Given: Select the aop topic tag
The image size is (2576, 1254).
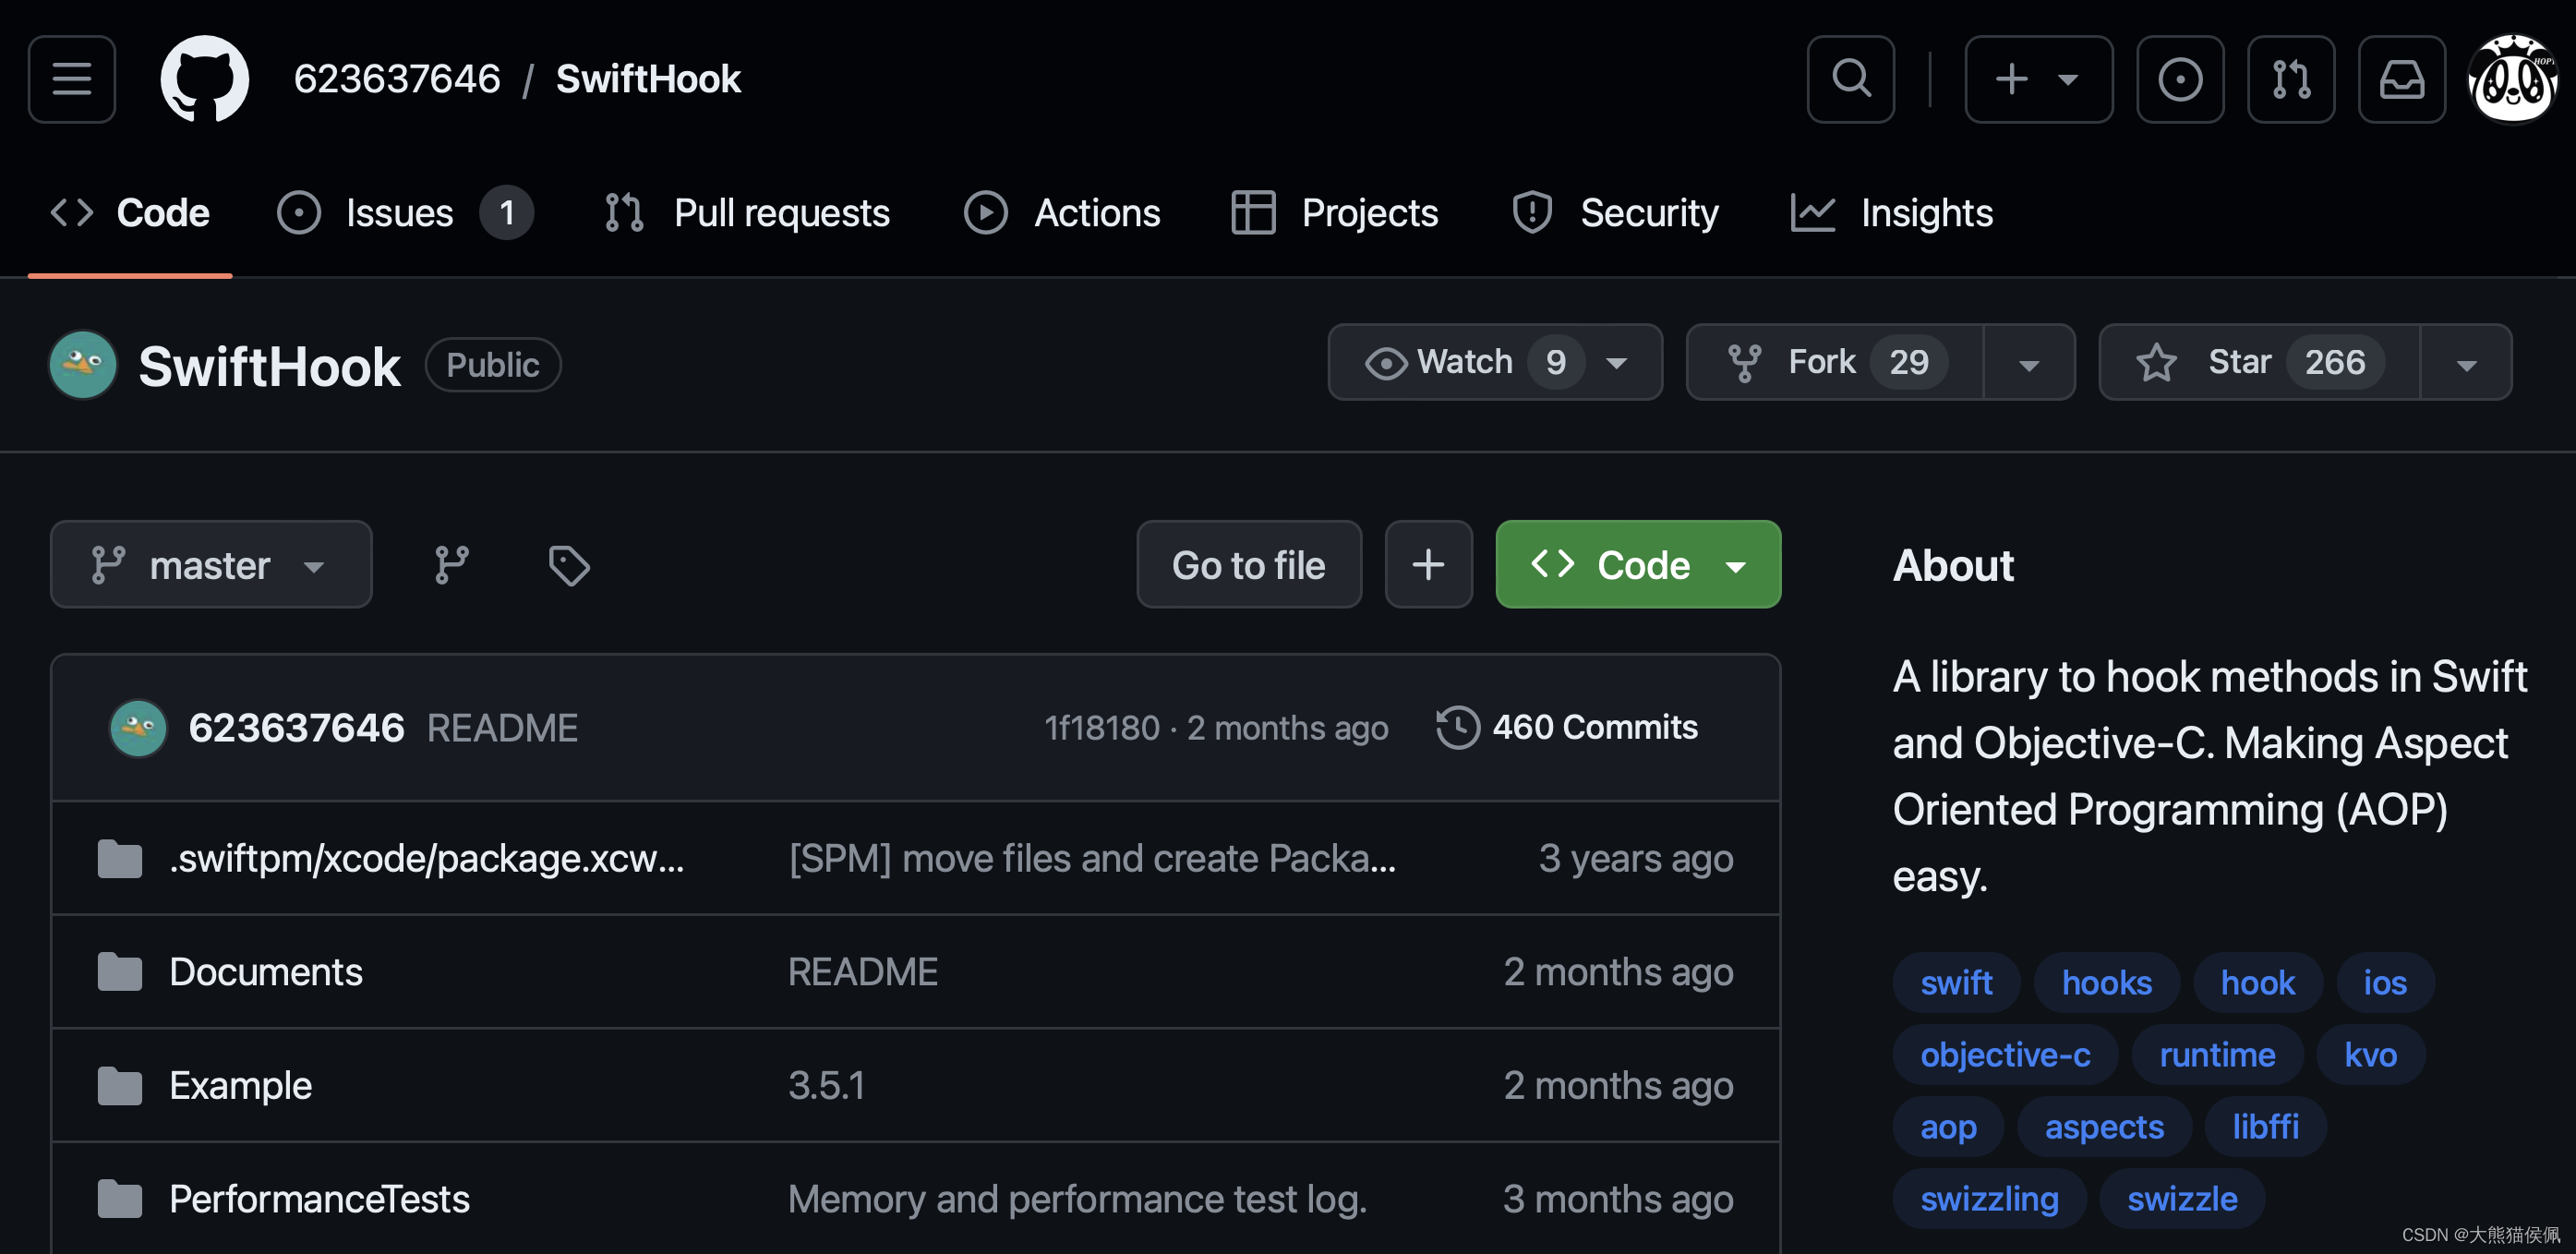Looking at the screenshot, I should point(1948,1127).
